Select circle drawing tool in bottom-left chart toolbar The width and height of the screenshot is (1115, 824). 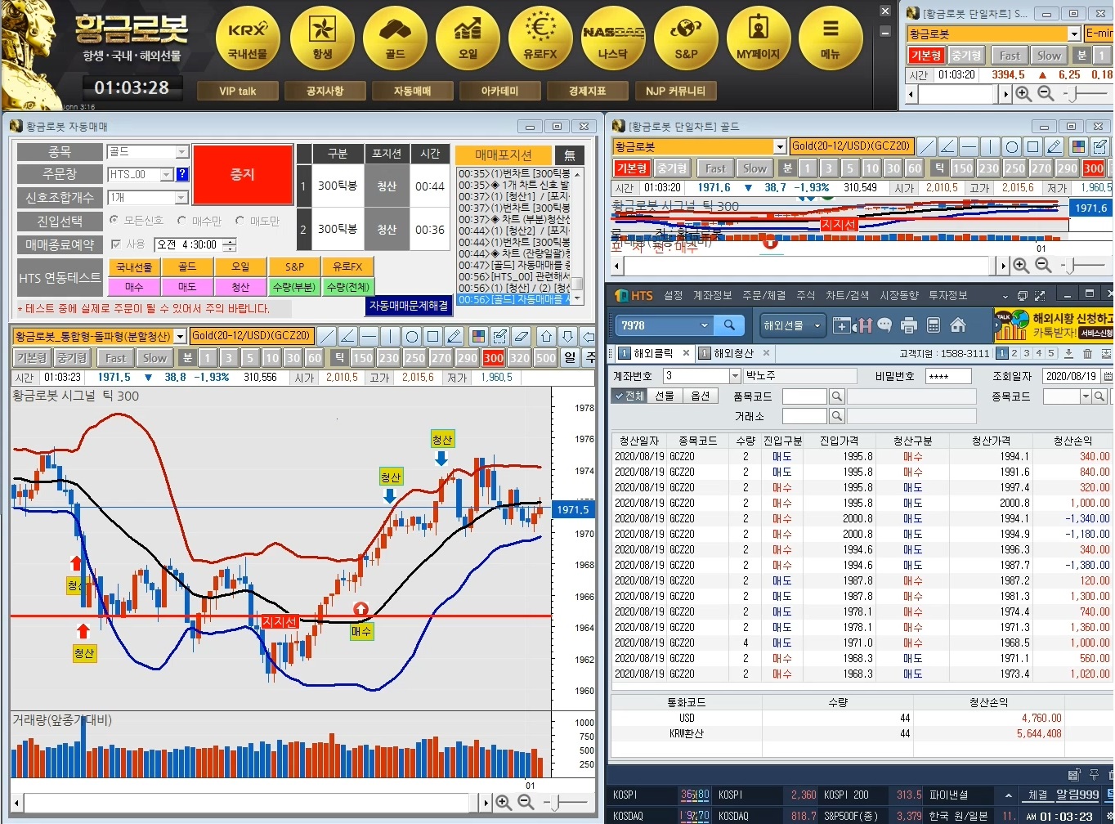click(x=412, y=336)
